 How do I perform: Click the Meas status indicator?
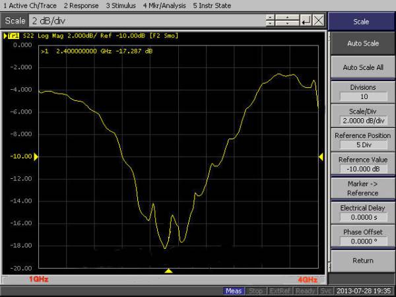pyautogui.click(x=234, y=291)
